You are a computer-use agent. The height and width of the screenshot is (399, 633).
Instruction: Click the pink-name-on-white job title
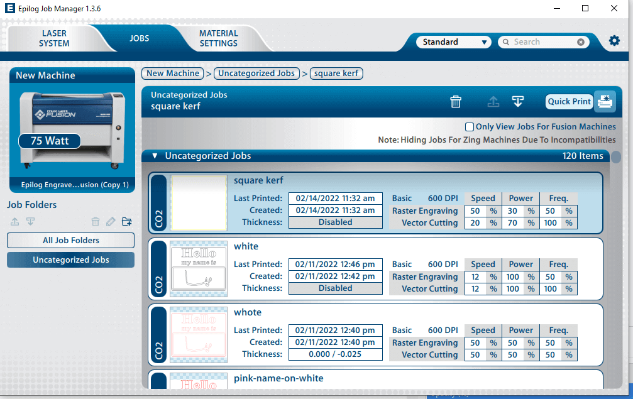[x=278, y=378]
